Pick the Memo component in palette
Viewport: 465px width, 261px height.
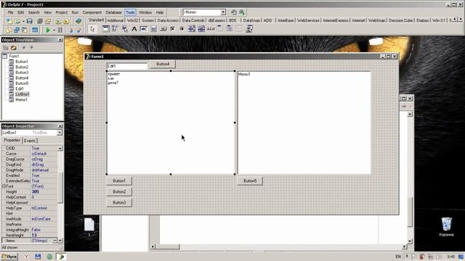pos(153,29)
